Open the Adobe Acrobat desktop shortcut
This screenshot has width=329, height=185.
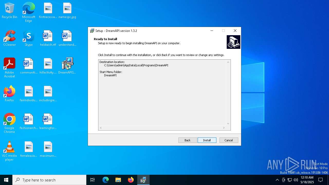pyautogui.click(x=10, y=68)
